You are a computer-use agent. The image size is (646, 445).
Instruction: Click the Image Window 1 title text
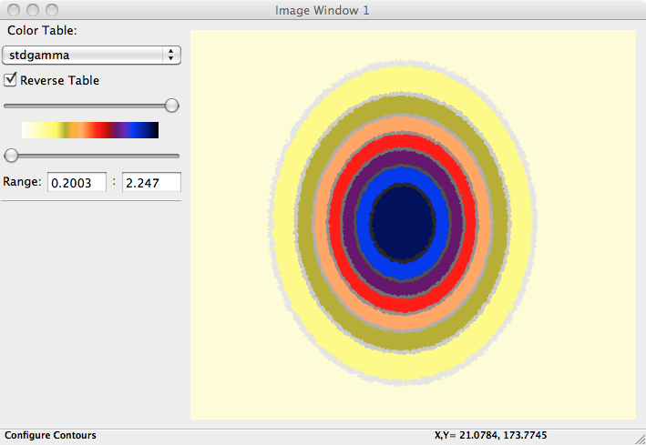click(x=323, y=11)
